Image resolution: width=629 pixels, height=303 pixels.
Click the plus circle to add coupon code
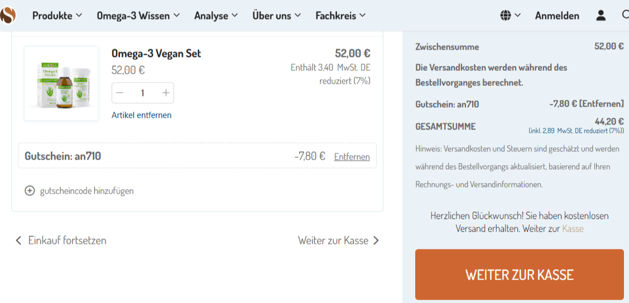tap(30, 191)
